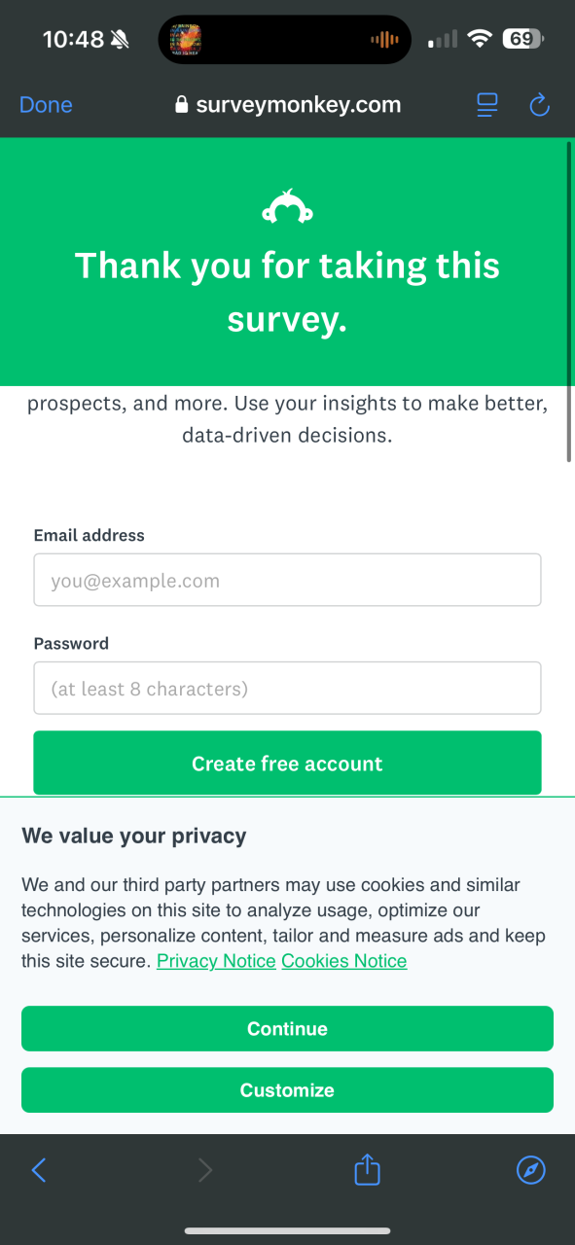Open the now-playing album thumbnail
Screen dimensions: 575x1245
[x=185, y=40]
